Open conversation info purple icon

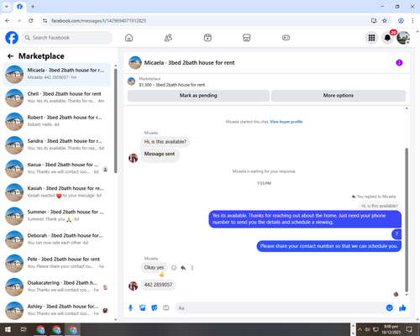tap(399, 63)
